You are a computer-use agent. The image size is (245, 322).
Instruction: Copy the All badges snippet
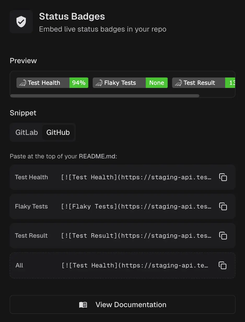point(223,265)
